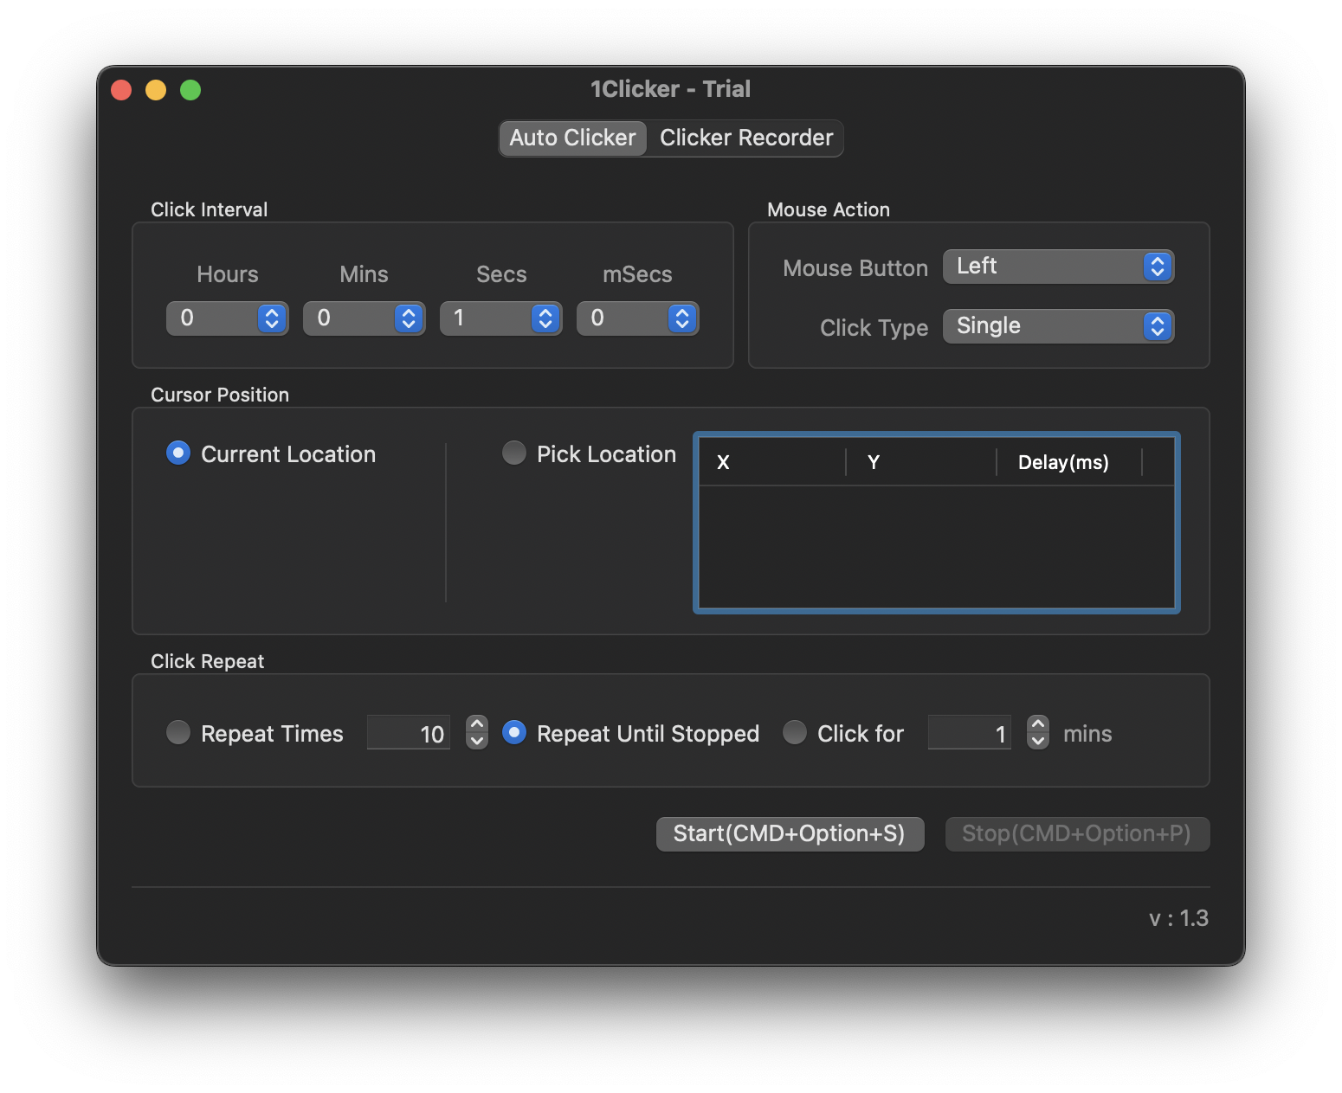Image resolution: width=1342 pixels, height=1093 pixels.
Task: Decrease the Repeat Times value with down arrow
Action: coord(477,741)
